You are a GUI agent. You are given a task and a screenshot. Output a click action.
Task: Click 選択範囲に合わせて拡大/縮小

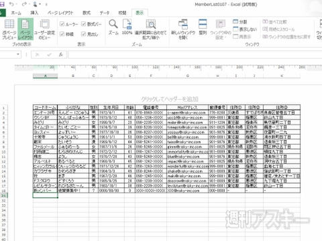tap(151, 29)
